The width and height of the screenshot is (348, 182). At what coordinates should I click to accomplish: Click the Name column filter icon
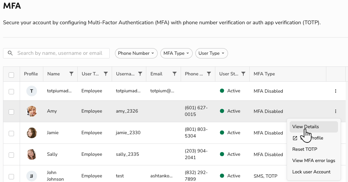tap(71, 74)
